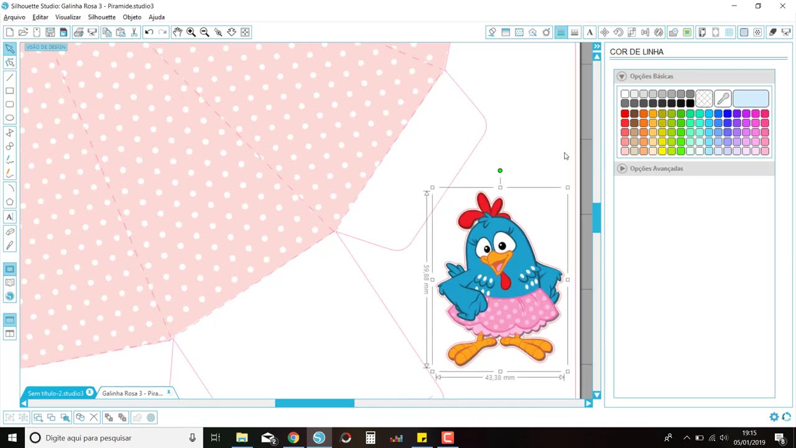Open a file with folder icon

(x=23, y=32)
